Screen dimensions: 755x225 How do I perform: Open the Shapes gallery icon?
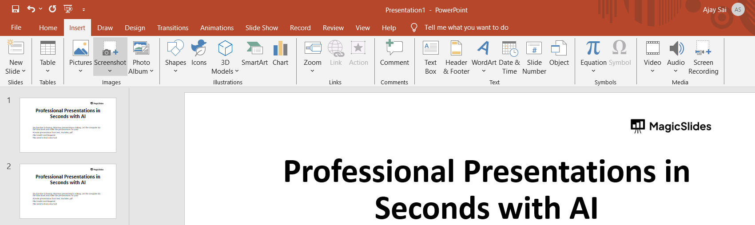point(175,48)
